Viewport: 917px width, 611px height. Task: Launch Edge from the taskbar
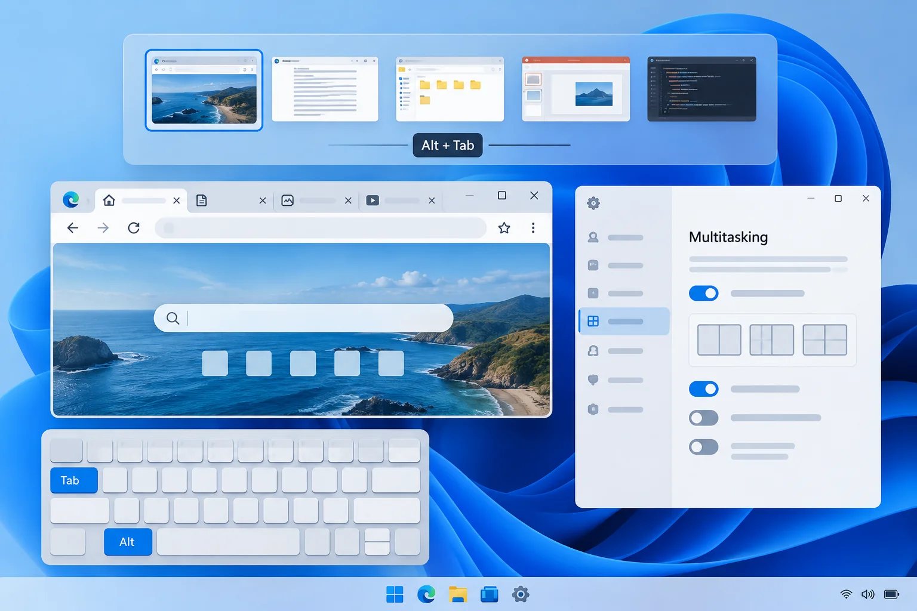click(x=426, y=594)
